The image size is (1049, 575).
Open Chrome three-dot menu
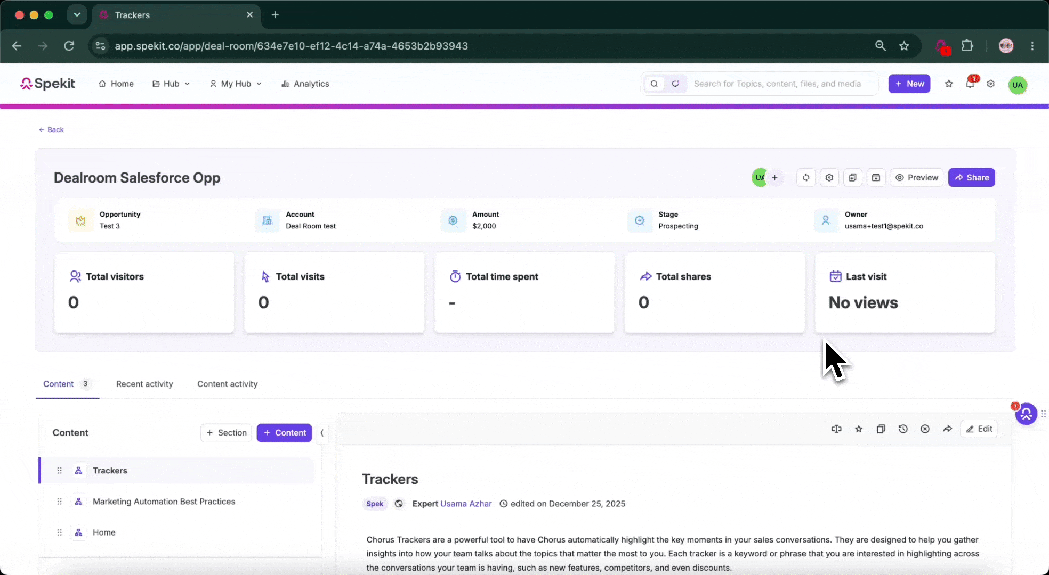(x=1032, y=46)
